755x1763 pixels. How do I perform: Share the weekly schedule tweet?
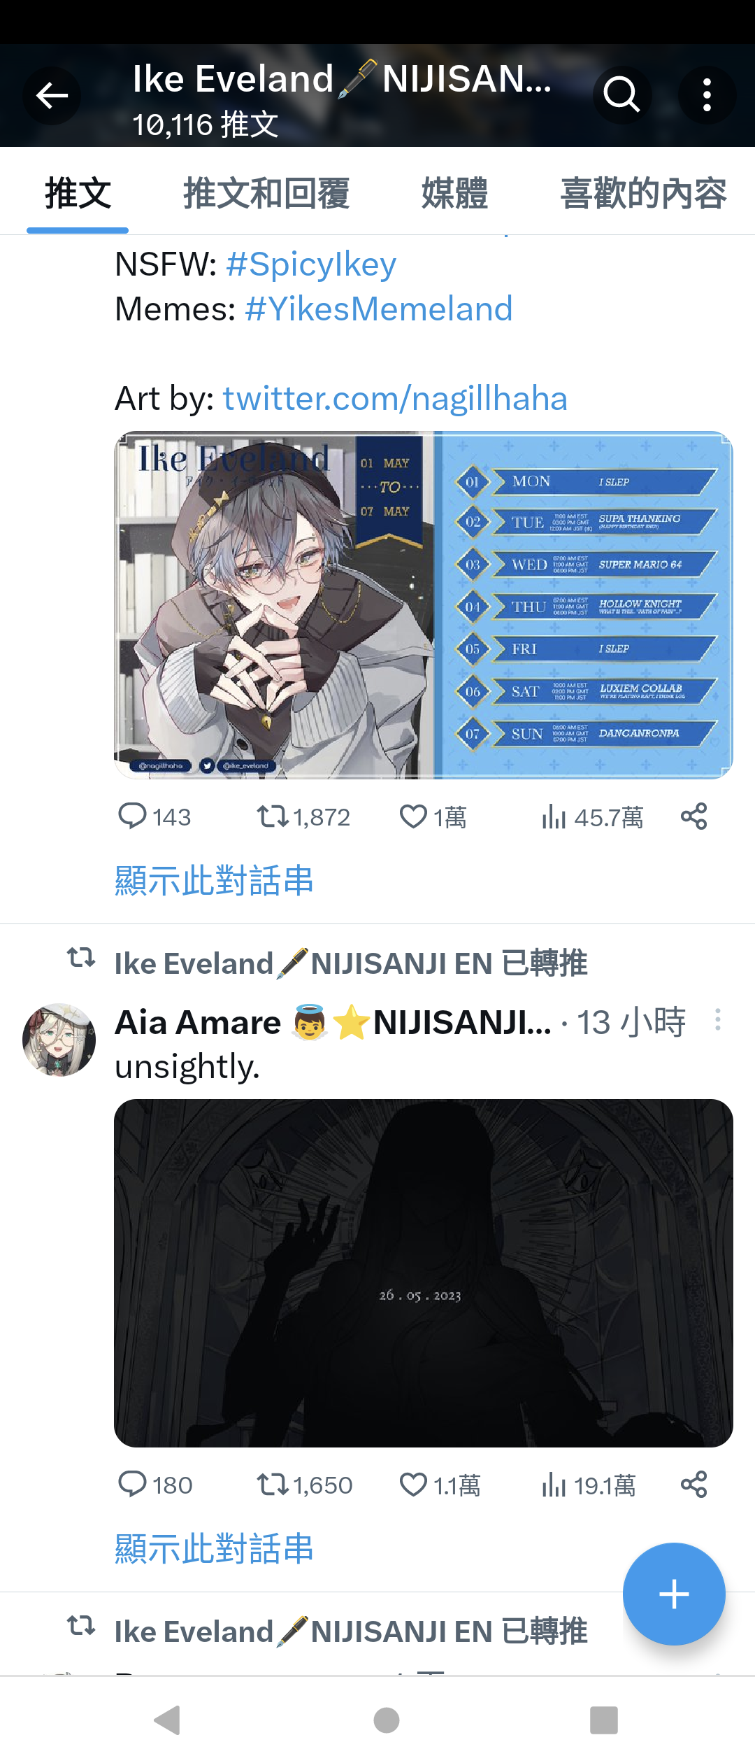(694, 816)
